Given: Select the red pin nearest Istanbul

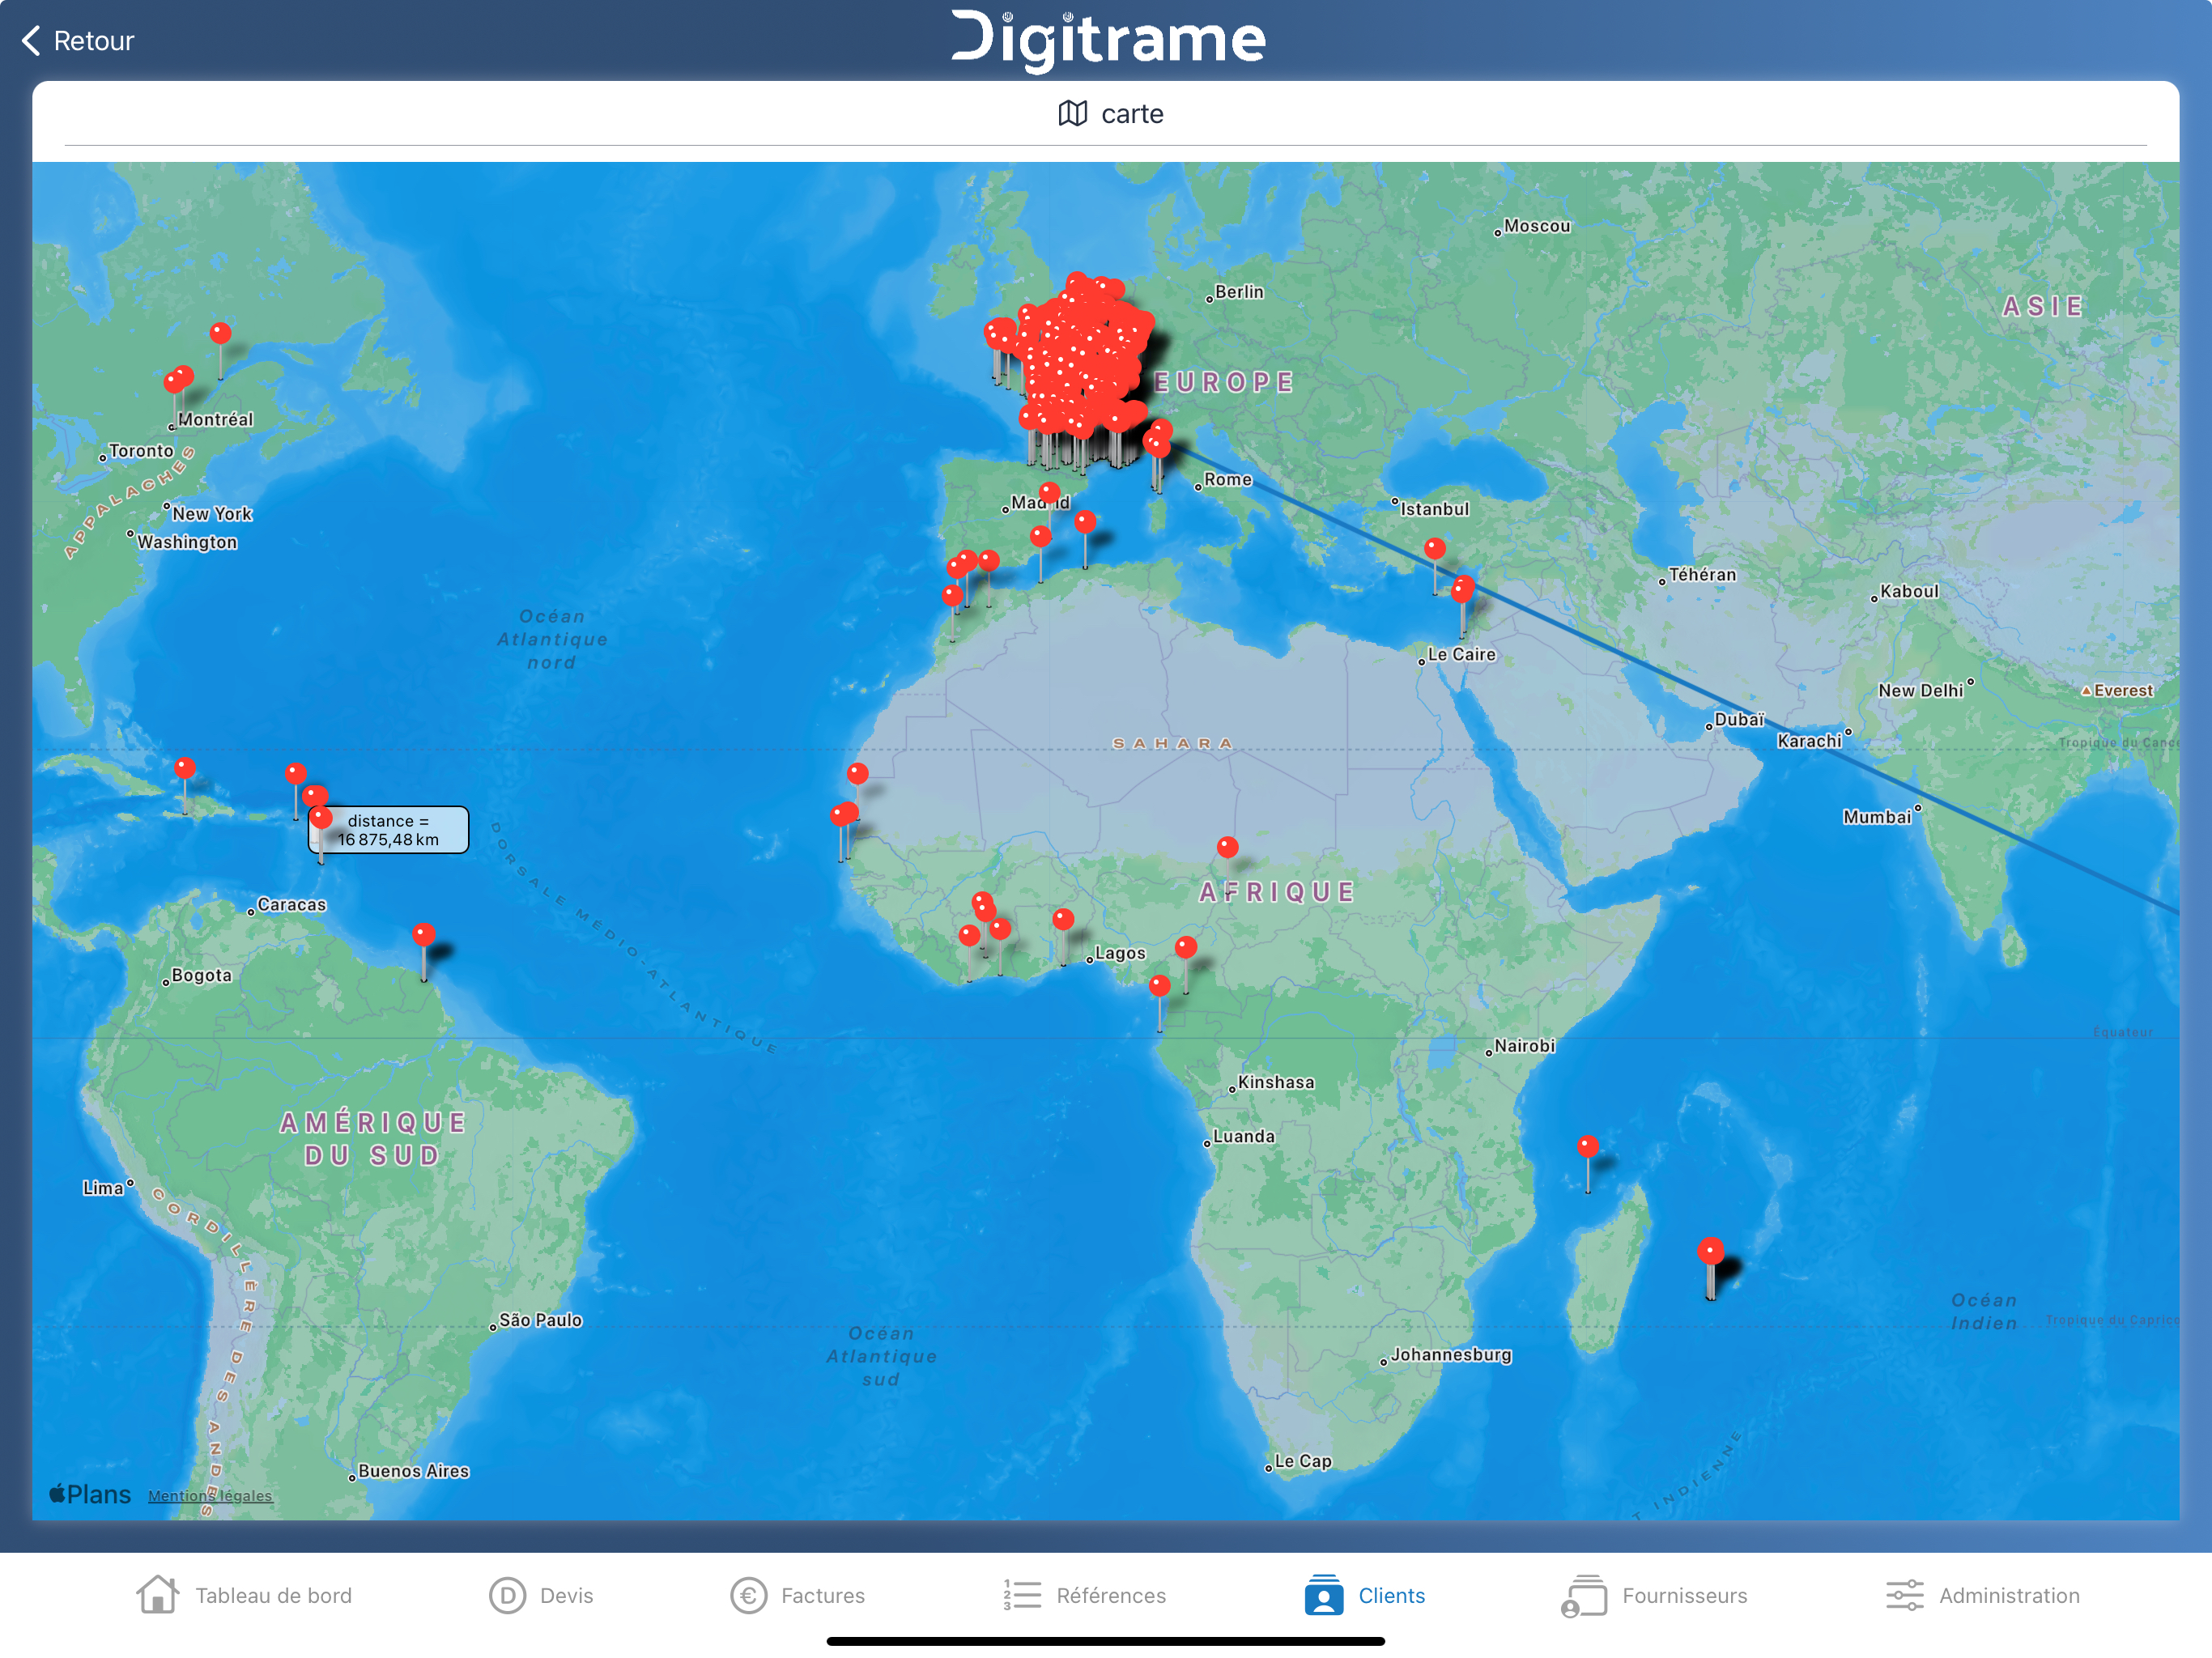Looking at the screenshot, I should click(x=1434, y=549).
